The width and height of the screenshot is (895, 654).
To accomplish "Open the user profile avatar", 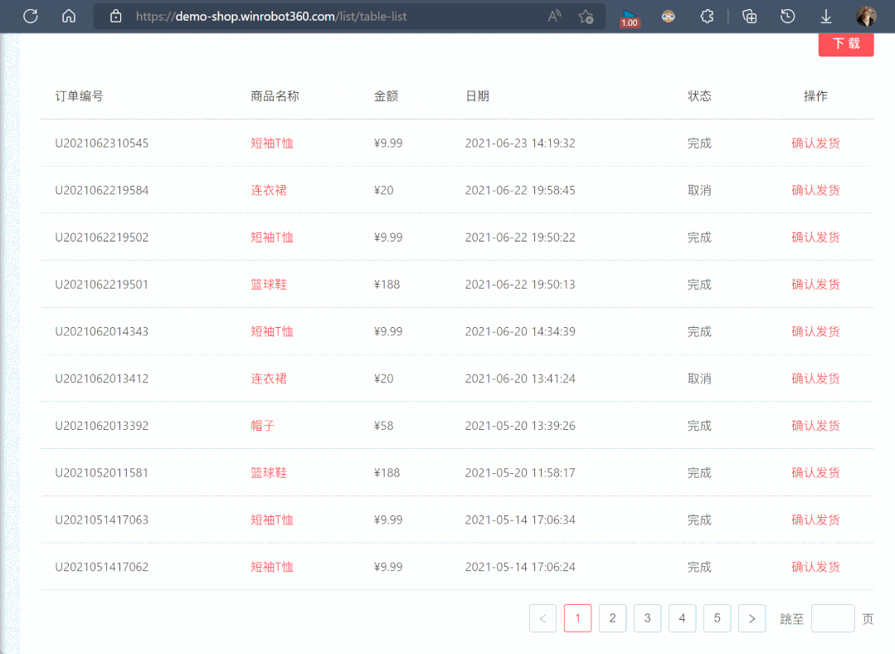I will tap(866, 16).
